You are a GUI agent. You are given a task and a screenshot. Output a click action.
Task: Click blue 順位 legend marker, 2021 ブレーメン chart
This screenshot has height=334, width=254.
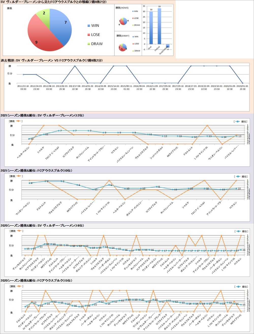[x=237, y=122]
